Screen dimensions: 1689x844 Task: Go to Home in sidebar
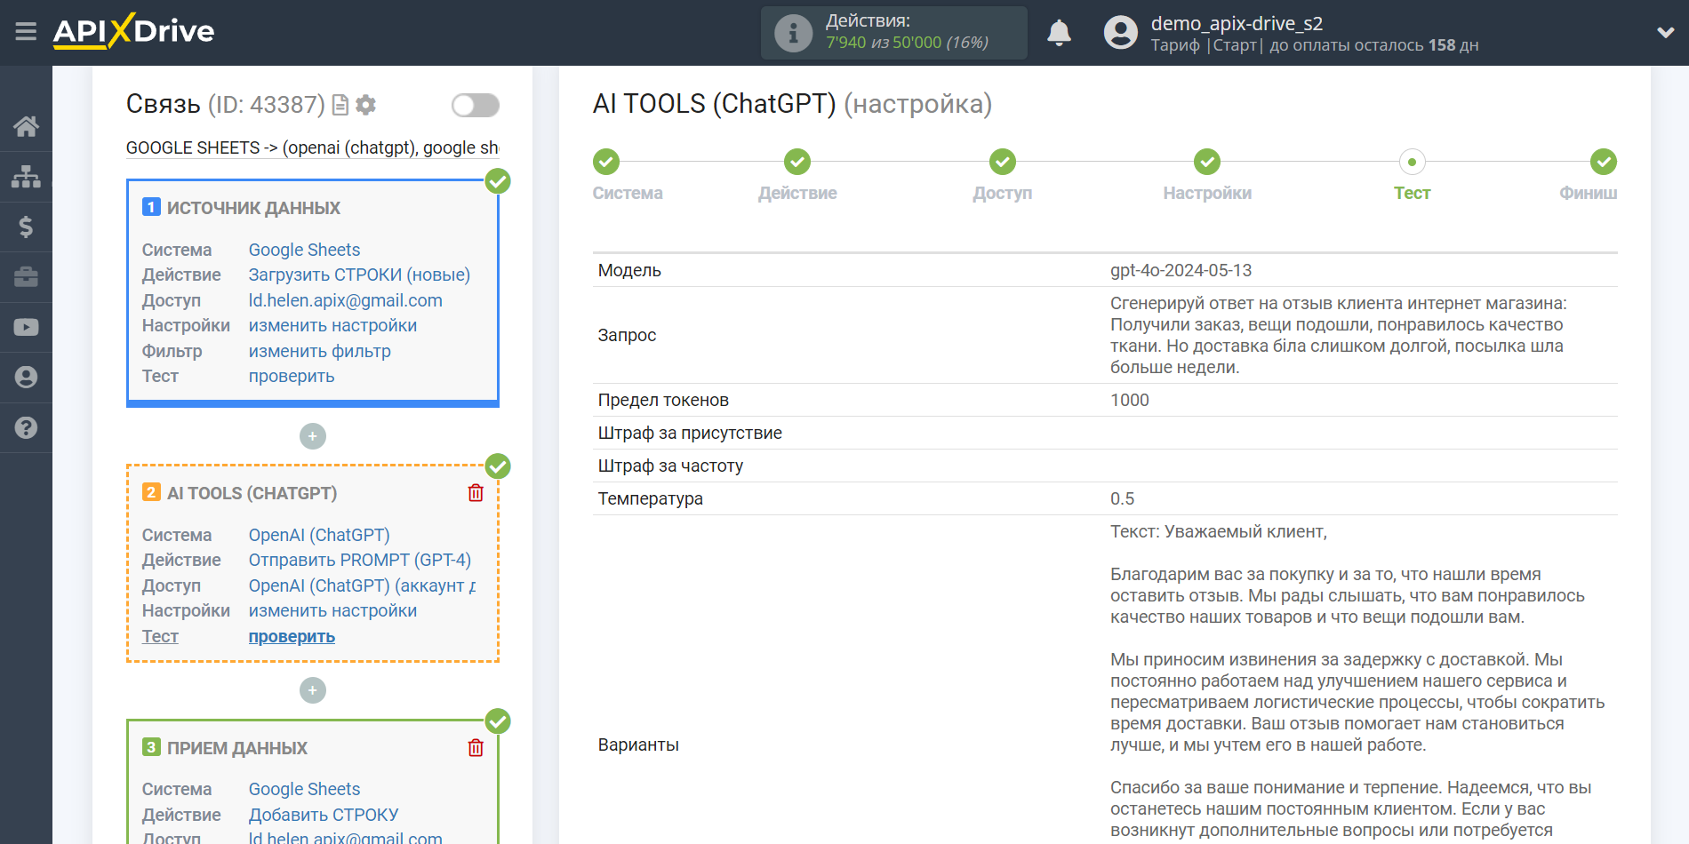pyautogui.click(x=26, y=126)
